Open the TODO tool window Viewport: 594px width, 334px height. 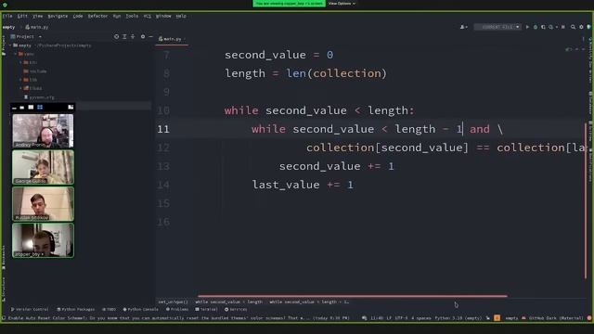tap(110, 309)
